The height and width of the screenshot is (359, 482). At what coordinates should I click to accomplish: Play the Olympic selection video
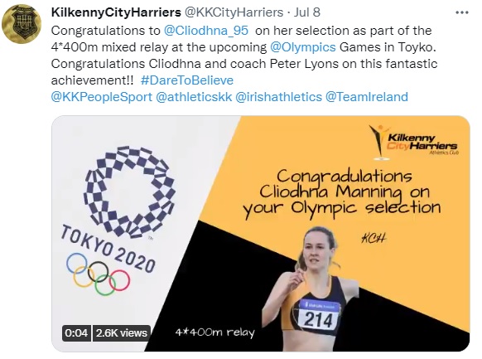(261, 234)
